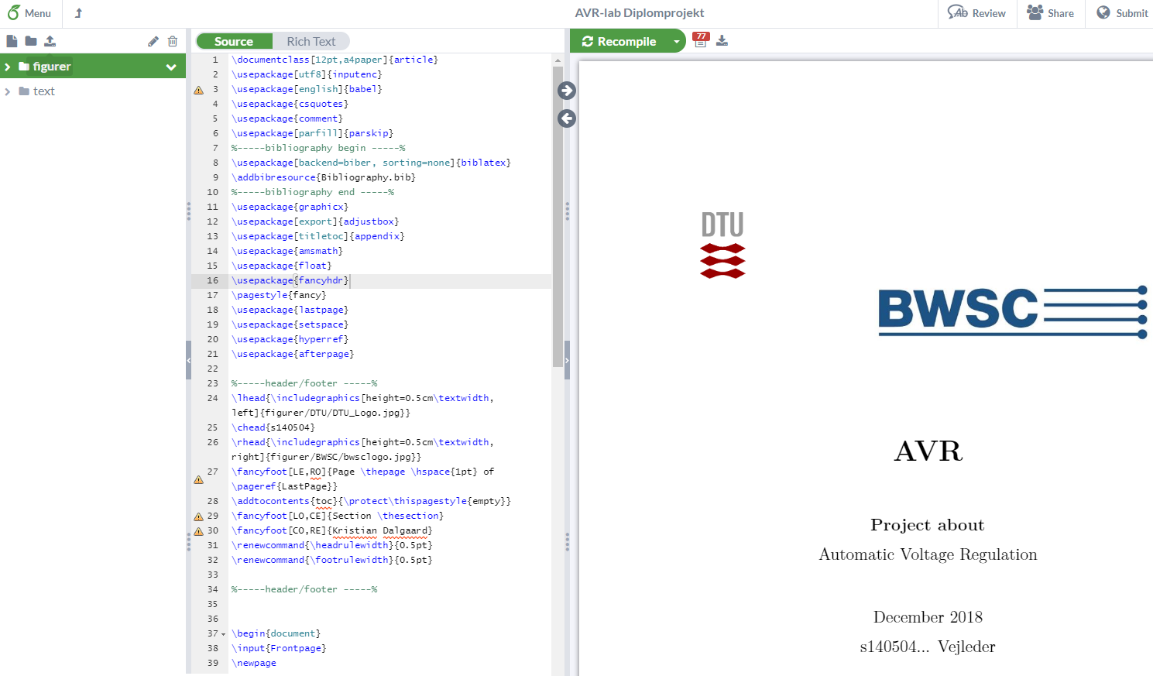Click the AVR-lab Diplomprojekt project title
Screen dimensions: 1153x676
click(x=640, y=13)
